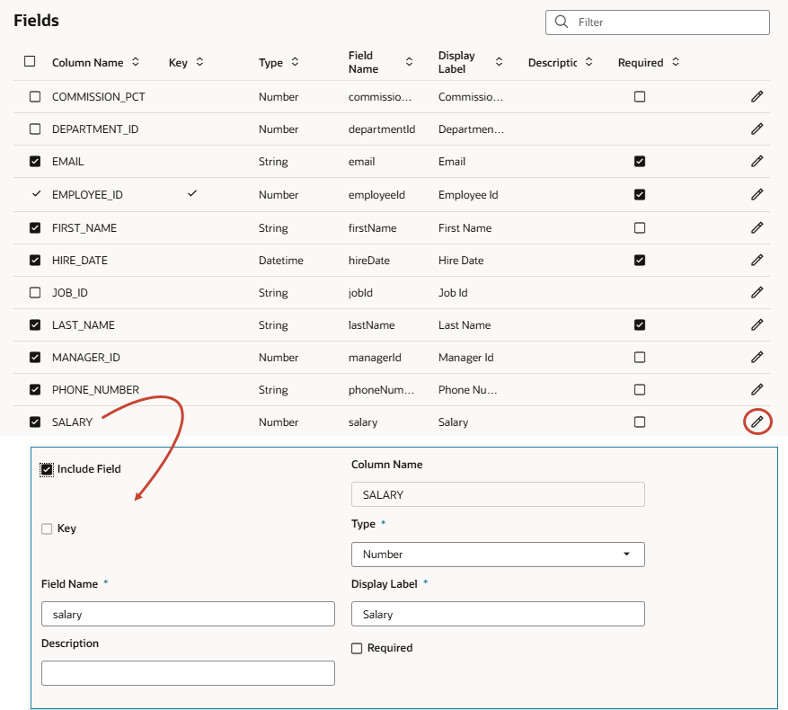788x710 pixels.
Task: Click the empty Description text box
Action: (188, 672)
